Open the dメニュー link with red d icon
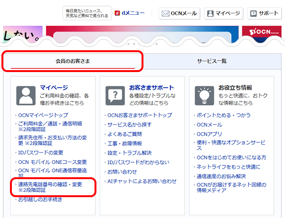The height and width of the screenshot is (218, 285). coord(129,13)
